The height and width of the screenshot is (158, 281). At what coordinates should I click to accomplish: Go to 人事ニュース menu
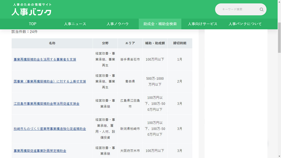[x=75, y=24]
